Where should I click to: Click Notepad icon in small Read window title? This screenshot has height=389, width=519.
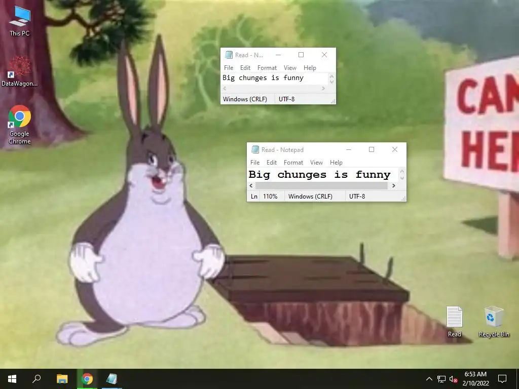coord(229,55)
